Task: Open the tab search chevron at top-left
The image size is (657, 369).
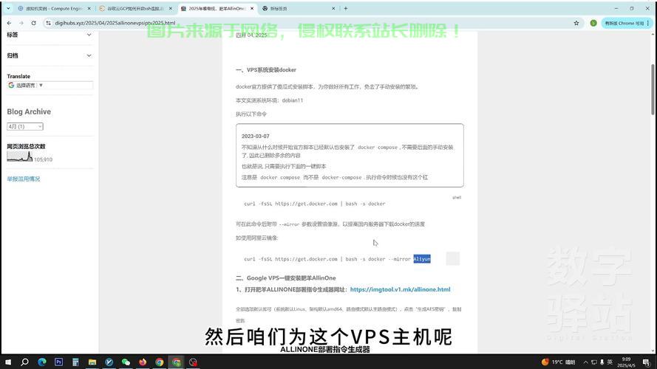Action: [8, 8]
